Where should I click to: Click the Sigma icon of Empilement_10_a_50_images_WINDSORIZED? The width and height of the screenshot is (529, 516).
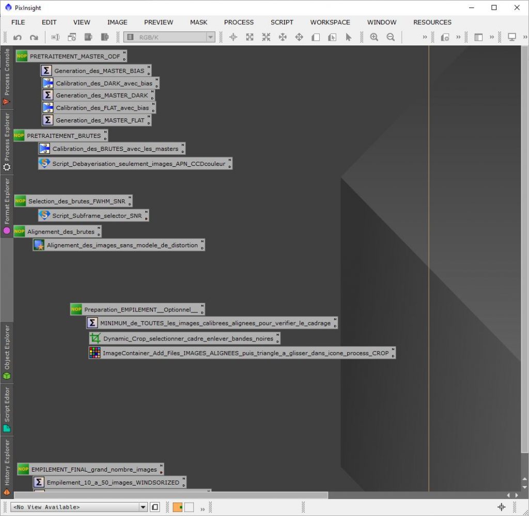(x=39, y=482)
